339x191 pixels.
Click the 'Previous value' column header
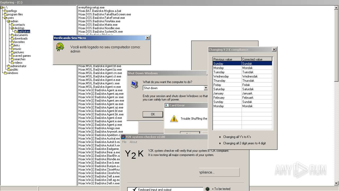coord(227,59)
